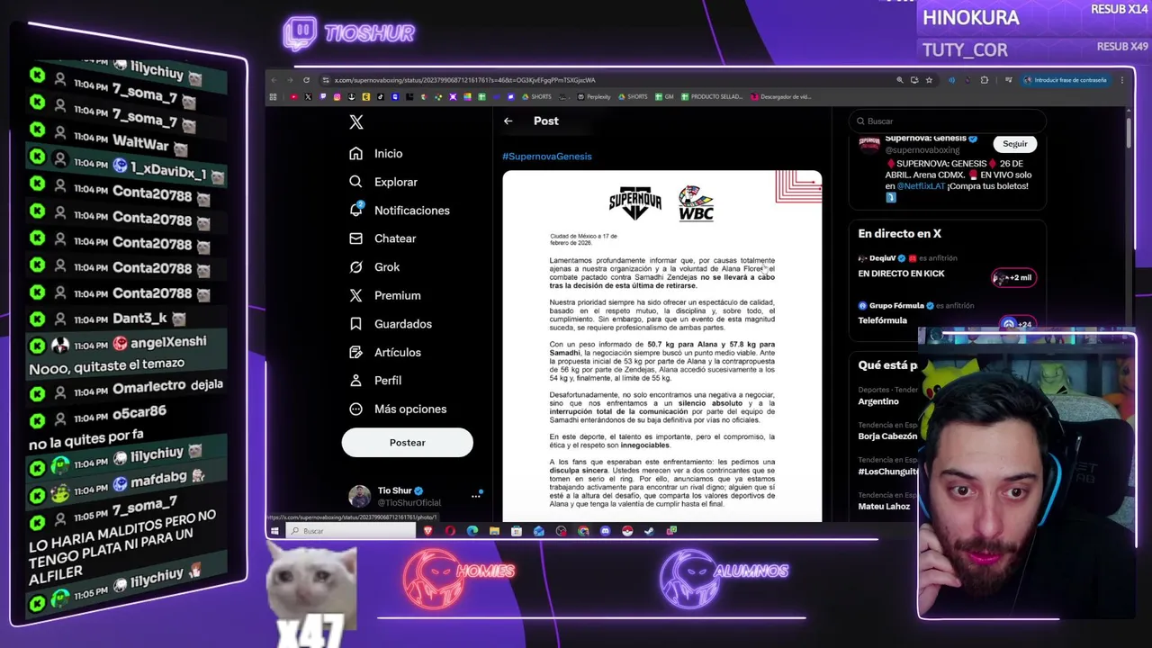
Task: Go back with the Post arrow
Action: [508, 121]
